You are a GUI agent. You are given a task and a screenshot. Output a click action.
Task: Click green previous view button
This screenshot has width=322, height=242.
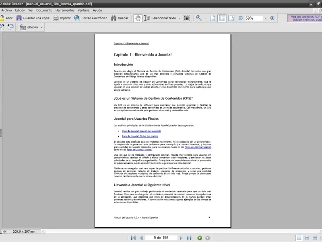tap(200, 238)
